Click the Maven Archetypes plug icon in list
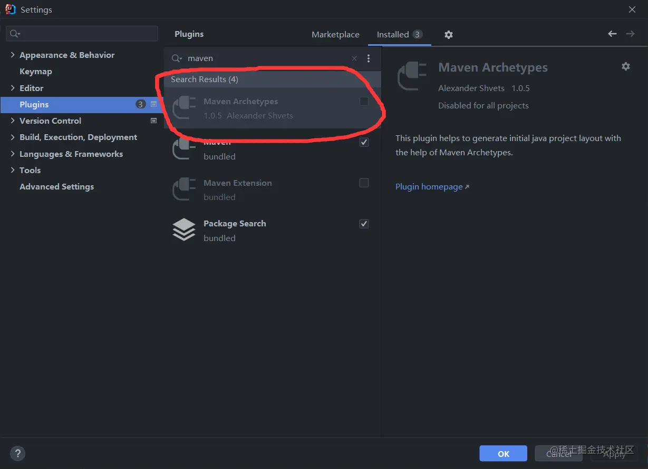648x469 pixels. [183, 108]
